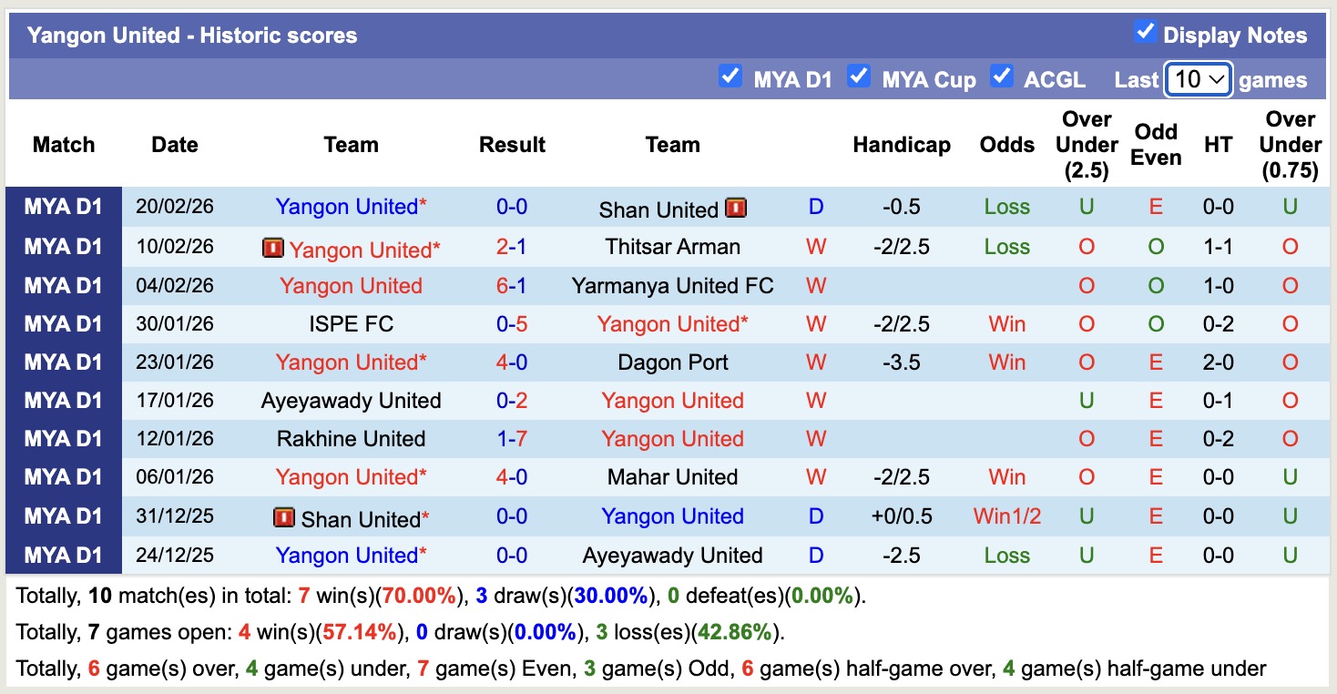Screen dimensions: 1337x694
Task: Open Yangon United from the 04/02/26 row
Action: tap(351, 285)
